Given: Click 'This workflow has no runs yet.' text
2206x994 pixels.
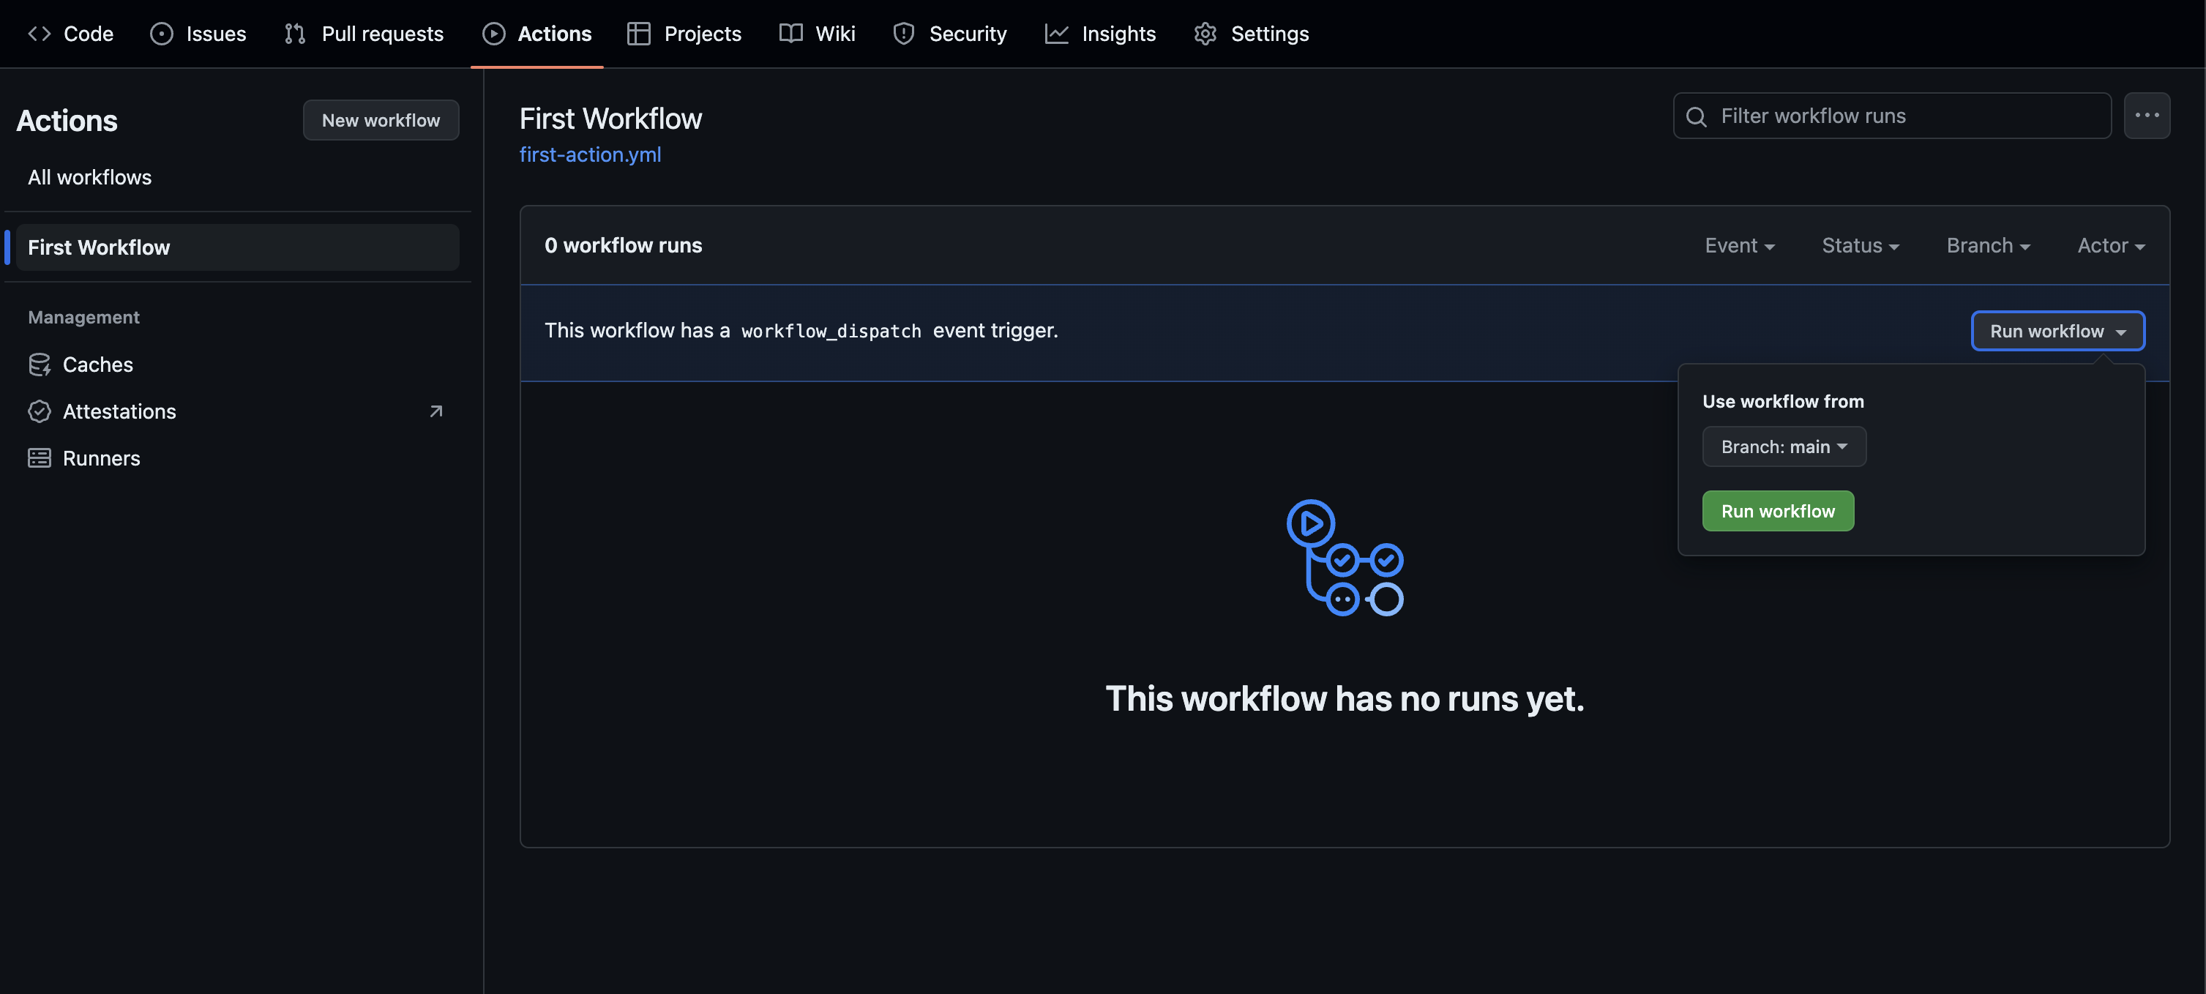Looking at the screenshot, I should (1345, 698).
